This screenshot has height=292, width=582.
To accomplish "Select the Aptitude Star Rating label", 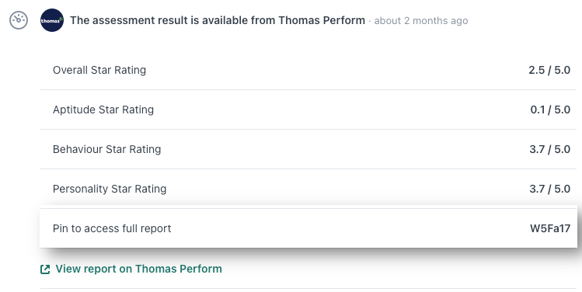I will [103, 109].
